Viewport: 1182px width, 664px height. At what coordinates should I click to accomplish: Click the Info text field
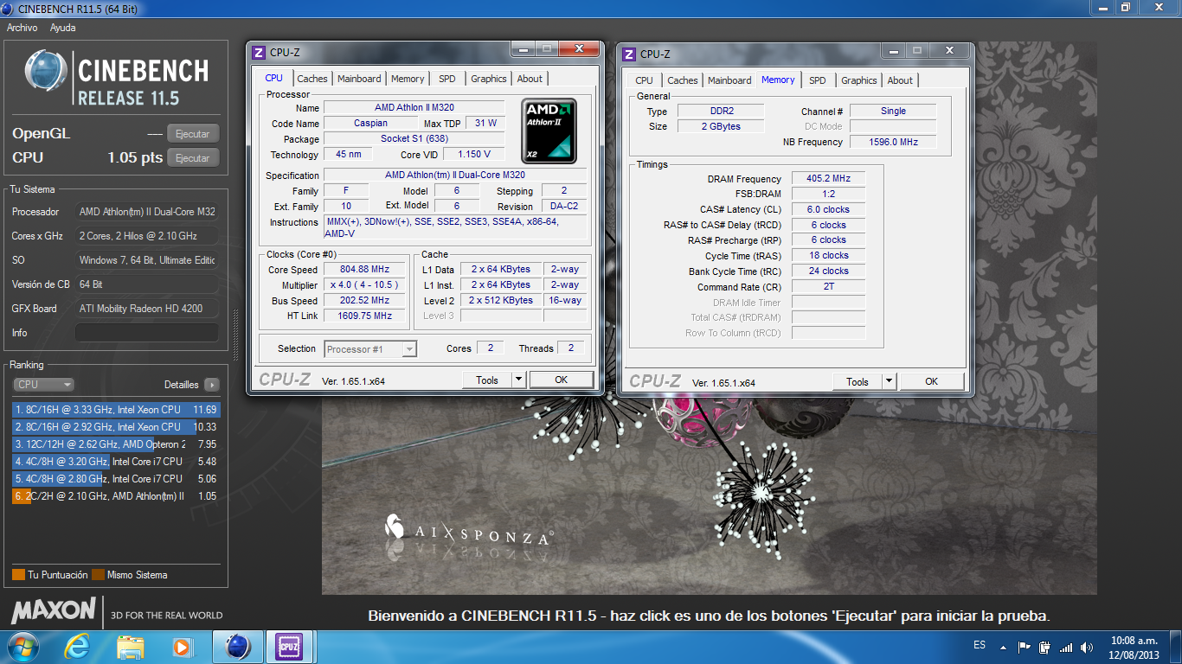click(147, 333)
